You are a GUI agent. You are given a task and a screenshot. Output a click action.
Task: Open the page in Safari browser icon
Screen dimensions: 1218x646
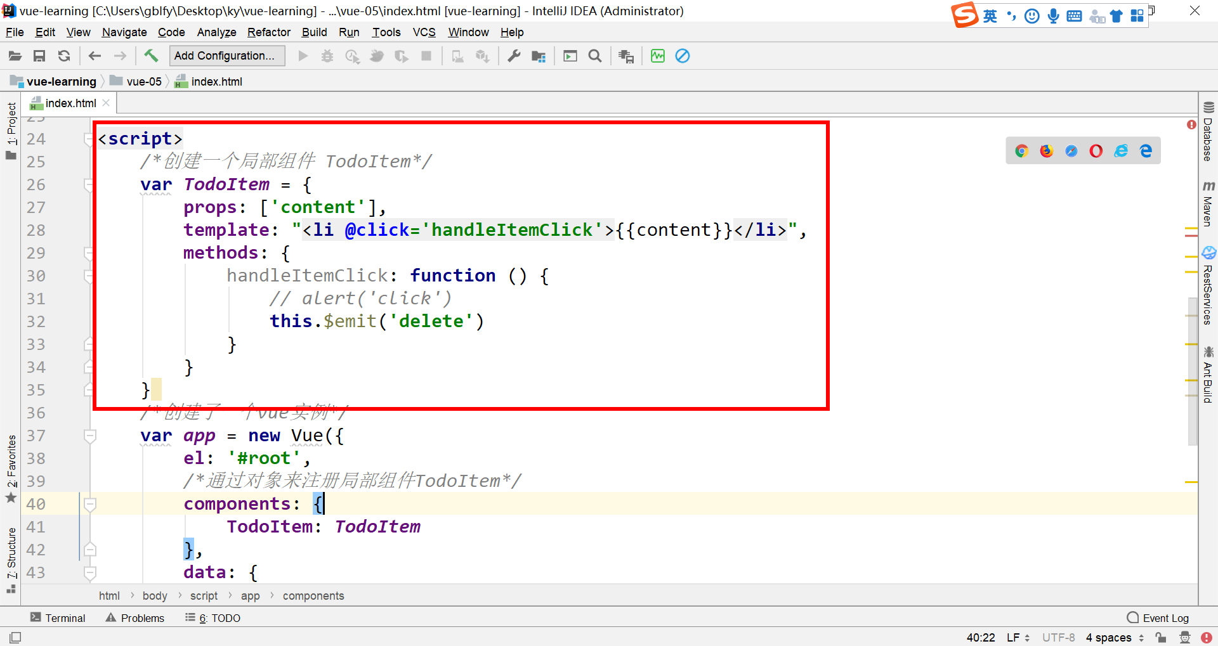pos(1071,151)
